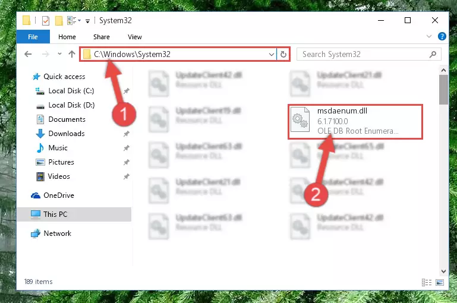Click the Videos filmstrip icon
The image size is (457, 303).
click(x=40, y=176)
